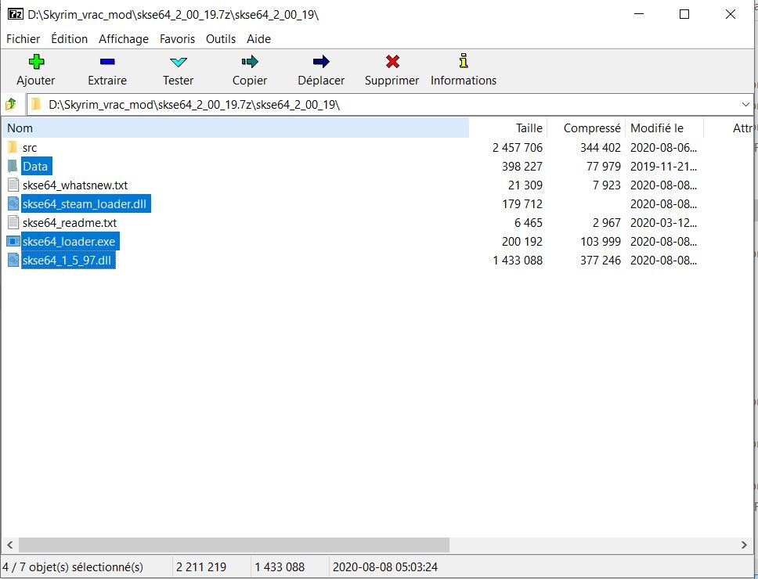Screen dimensions: 758x579
Task: Sort files by Taille column header
Action: click(x=529, y=128)
